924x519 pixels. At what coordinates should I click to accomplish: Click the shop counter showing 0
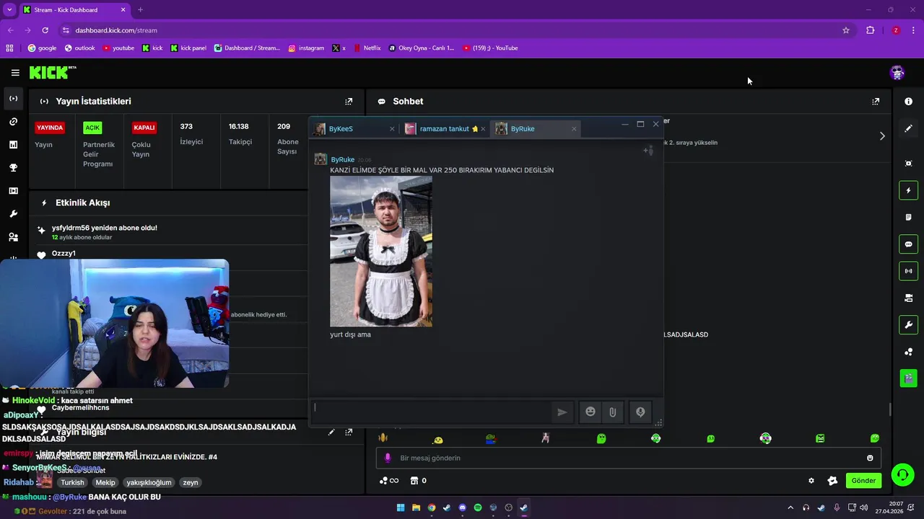(419, 481)
